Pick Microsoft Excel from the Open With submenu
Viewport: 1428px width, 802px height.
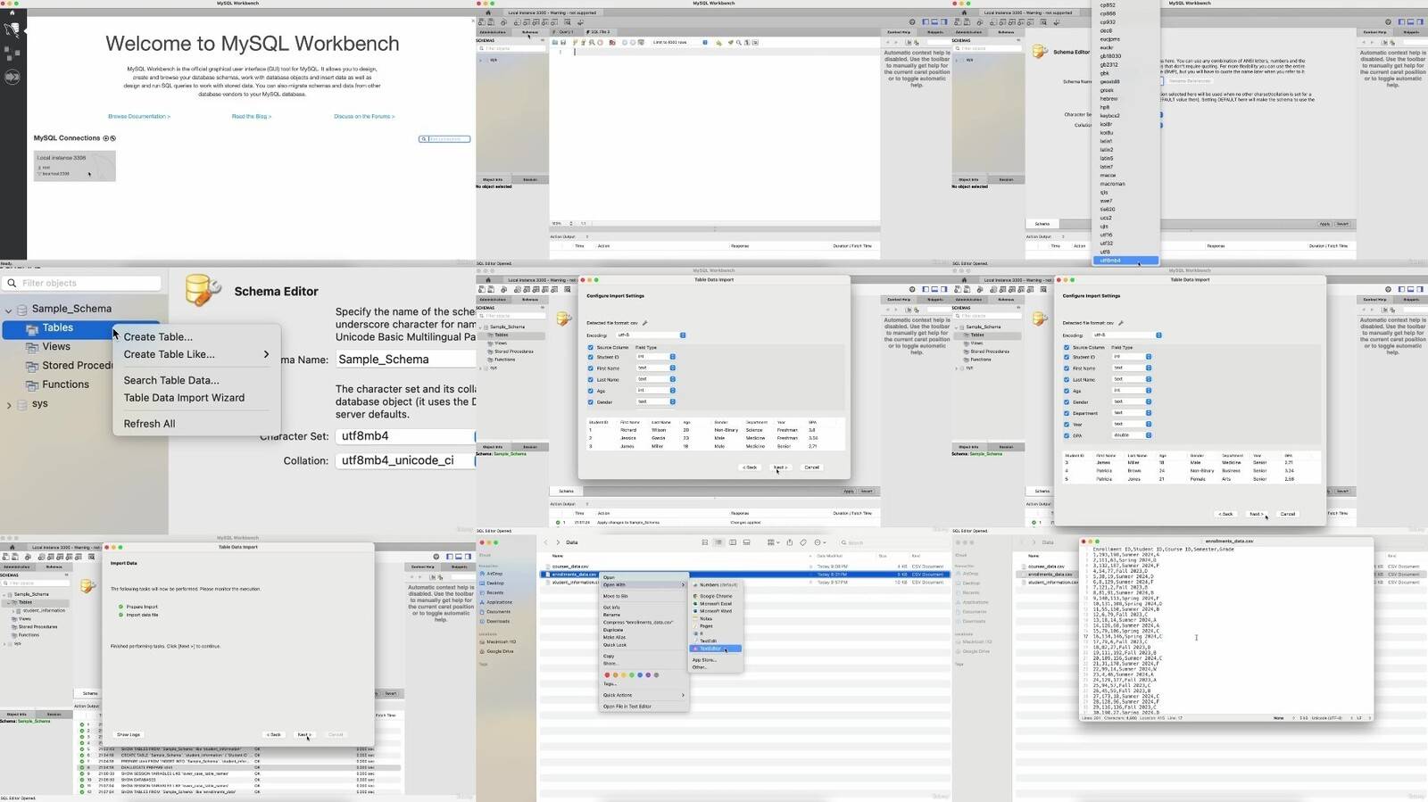pyautogui.click(x=716, y=604)
